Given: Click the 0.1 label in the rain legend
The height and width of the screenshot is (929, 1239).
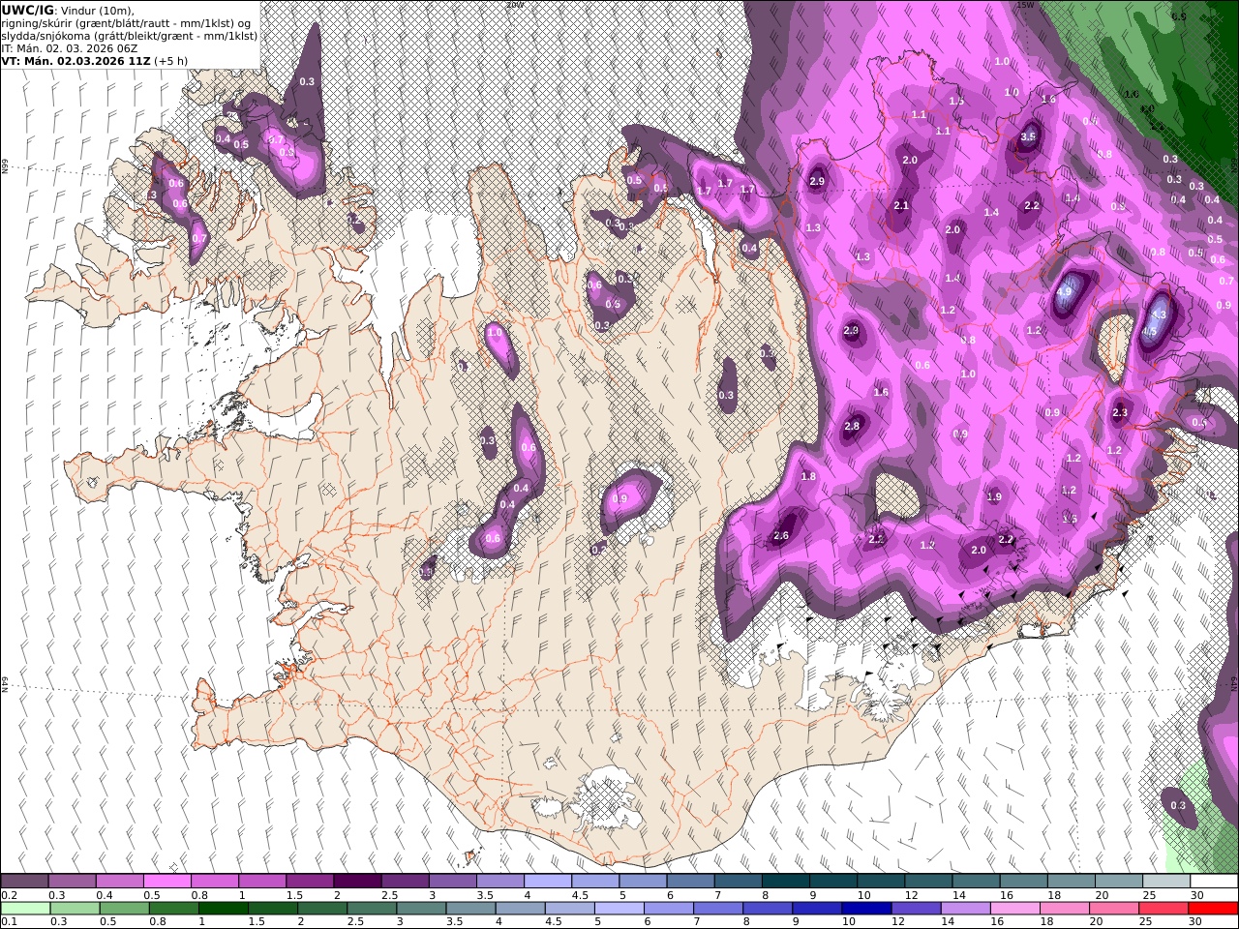Looking at the screenshot, I should coord(10,921).
